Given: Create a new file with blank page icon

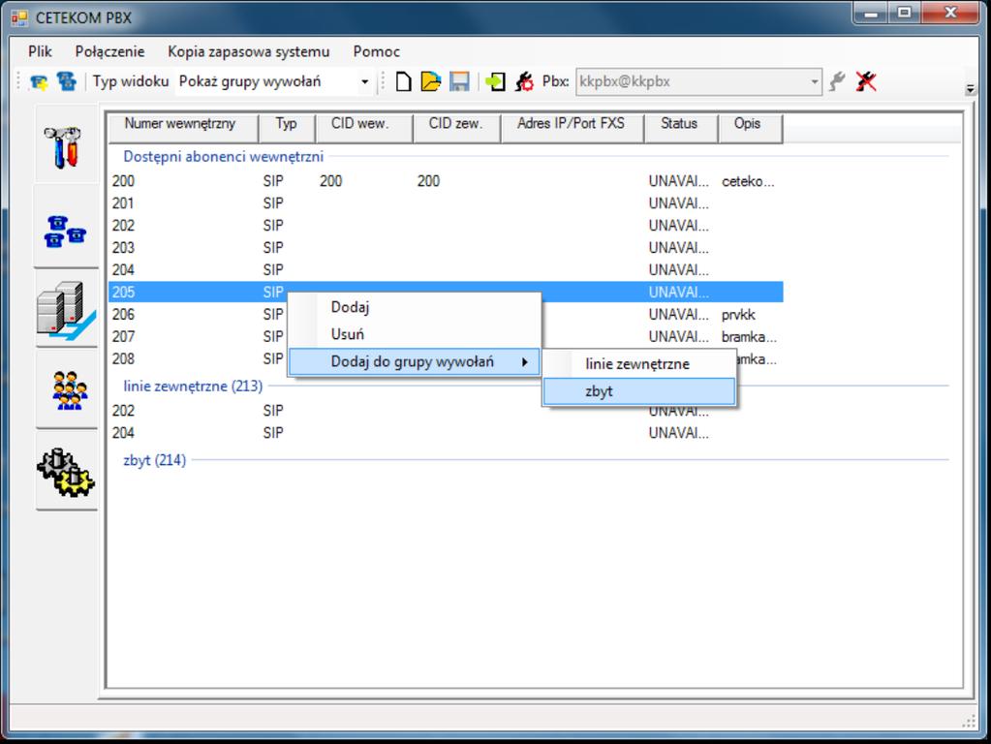Looking at the screenshot, I should (403, 81).
